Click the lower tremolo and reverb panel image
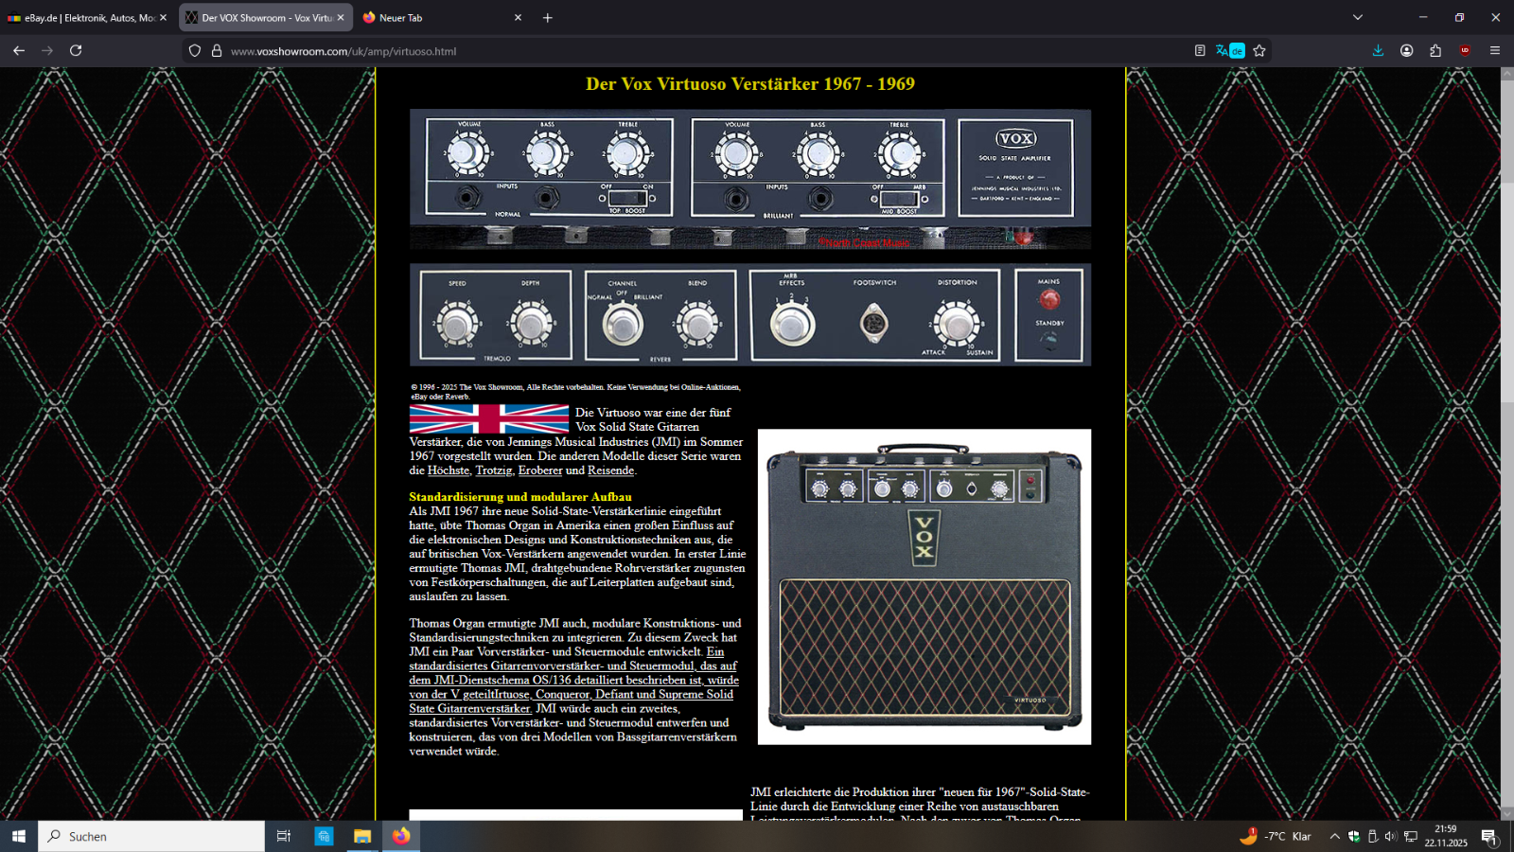The width and height of the screenshot is (1514, 852). (750, 314)
